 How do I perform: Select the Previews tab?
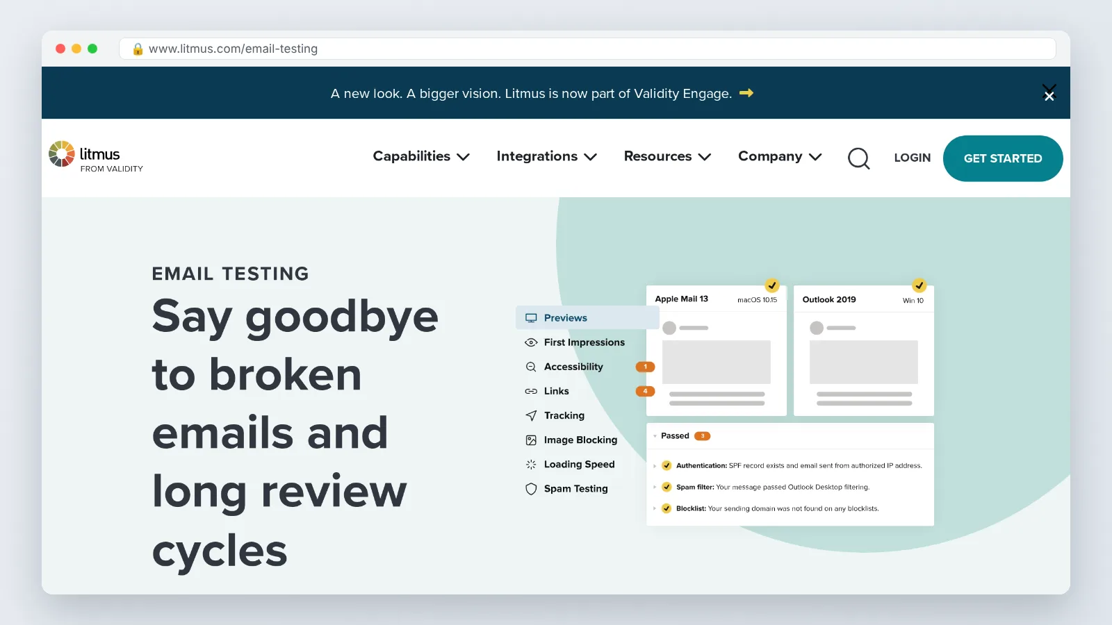click(587, 318)
